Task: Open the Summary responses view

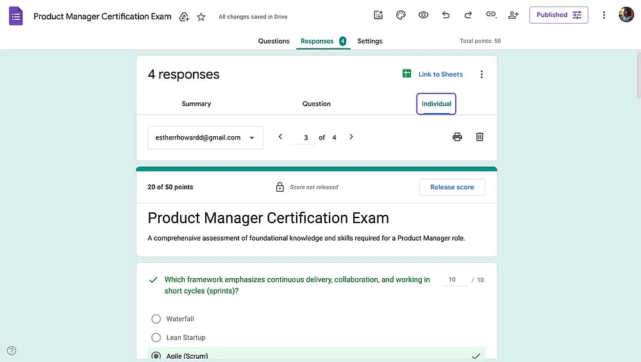Action: 196,104
